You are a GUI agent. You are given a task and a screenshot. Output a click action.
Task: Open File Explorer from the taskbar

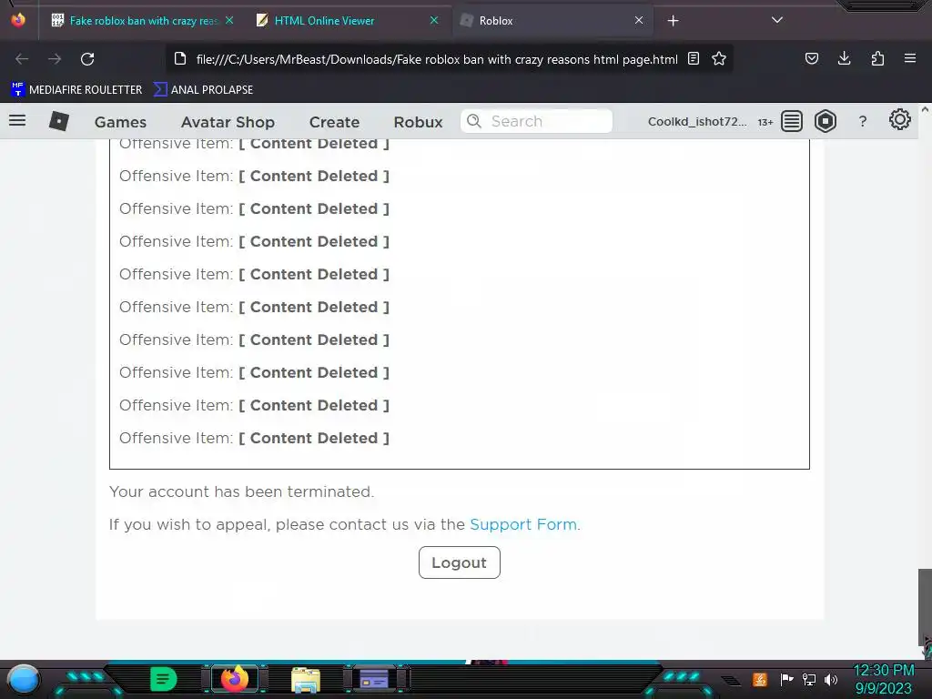coord(306,679)
